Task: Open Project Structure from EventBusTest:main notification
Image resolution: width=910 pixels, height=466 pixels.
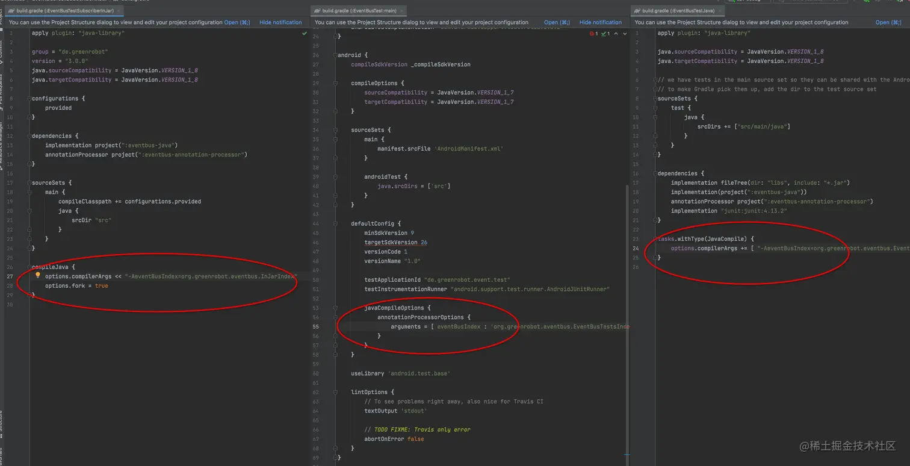Action: pyautogui.click(x=557, y=22)
